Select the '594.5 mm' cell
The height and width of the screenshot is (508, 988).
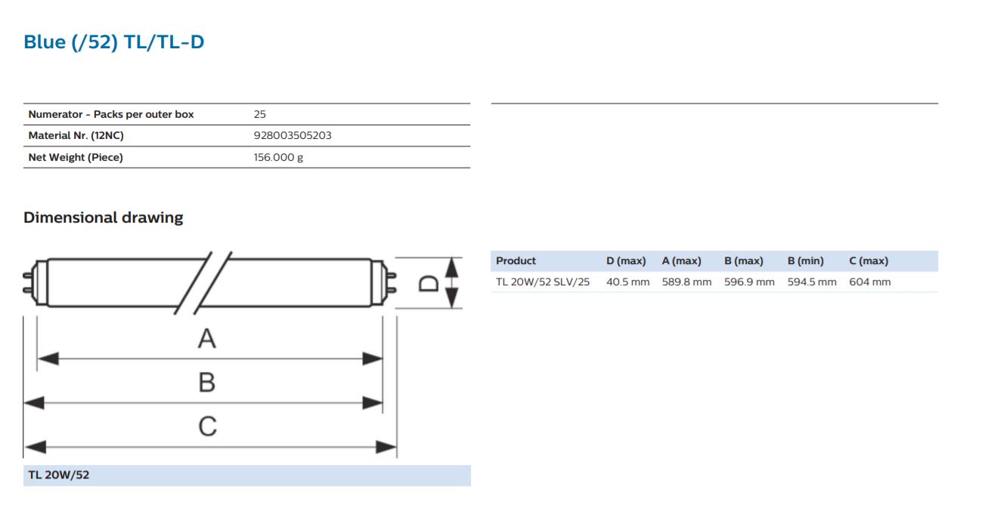tap(812, 282)
